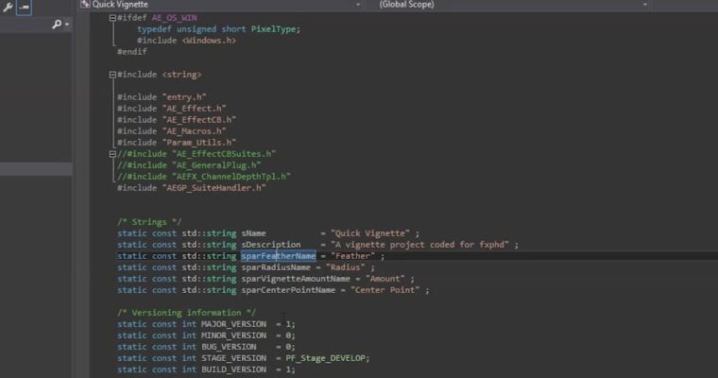This screenshot has height=378, width=718.
Task: Click the <string> header name
Action: tap(181, 75)
